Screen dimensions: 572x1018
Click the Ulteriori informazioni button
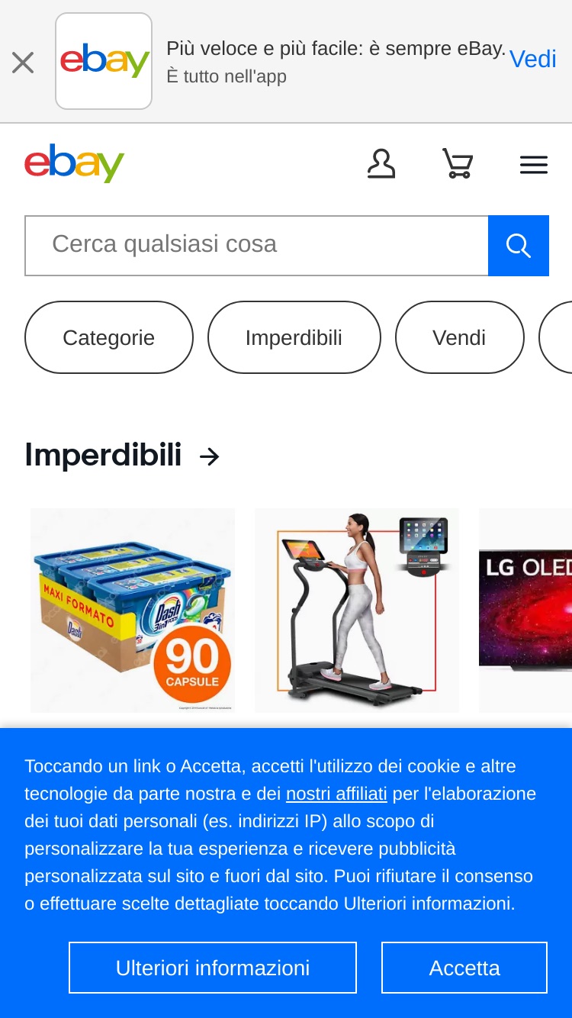tap(213, 968)
